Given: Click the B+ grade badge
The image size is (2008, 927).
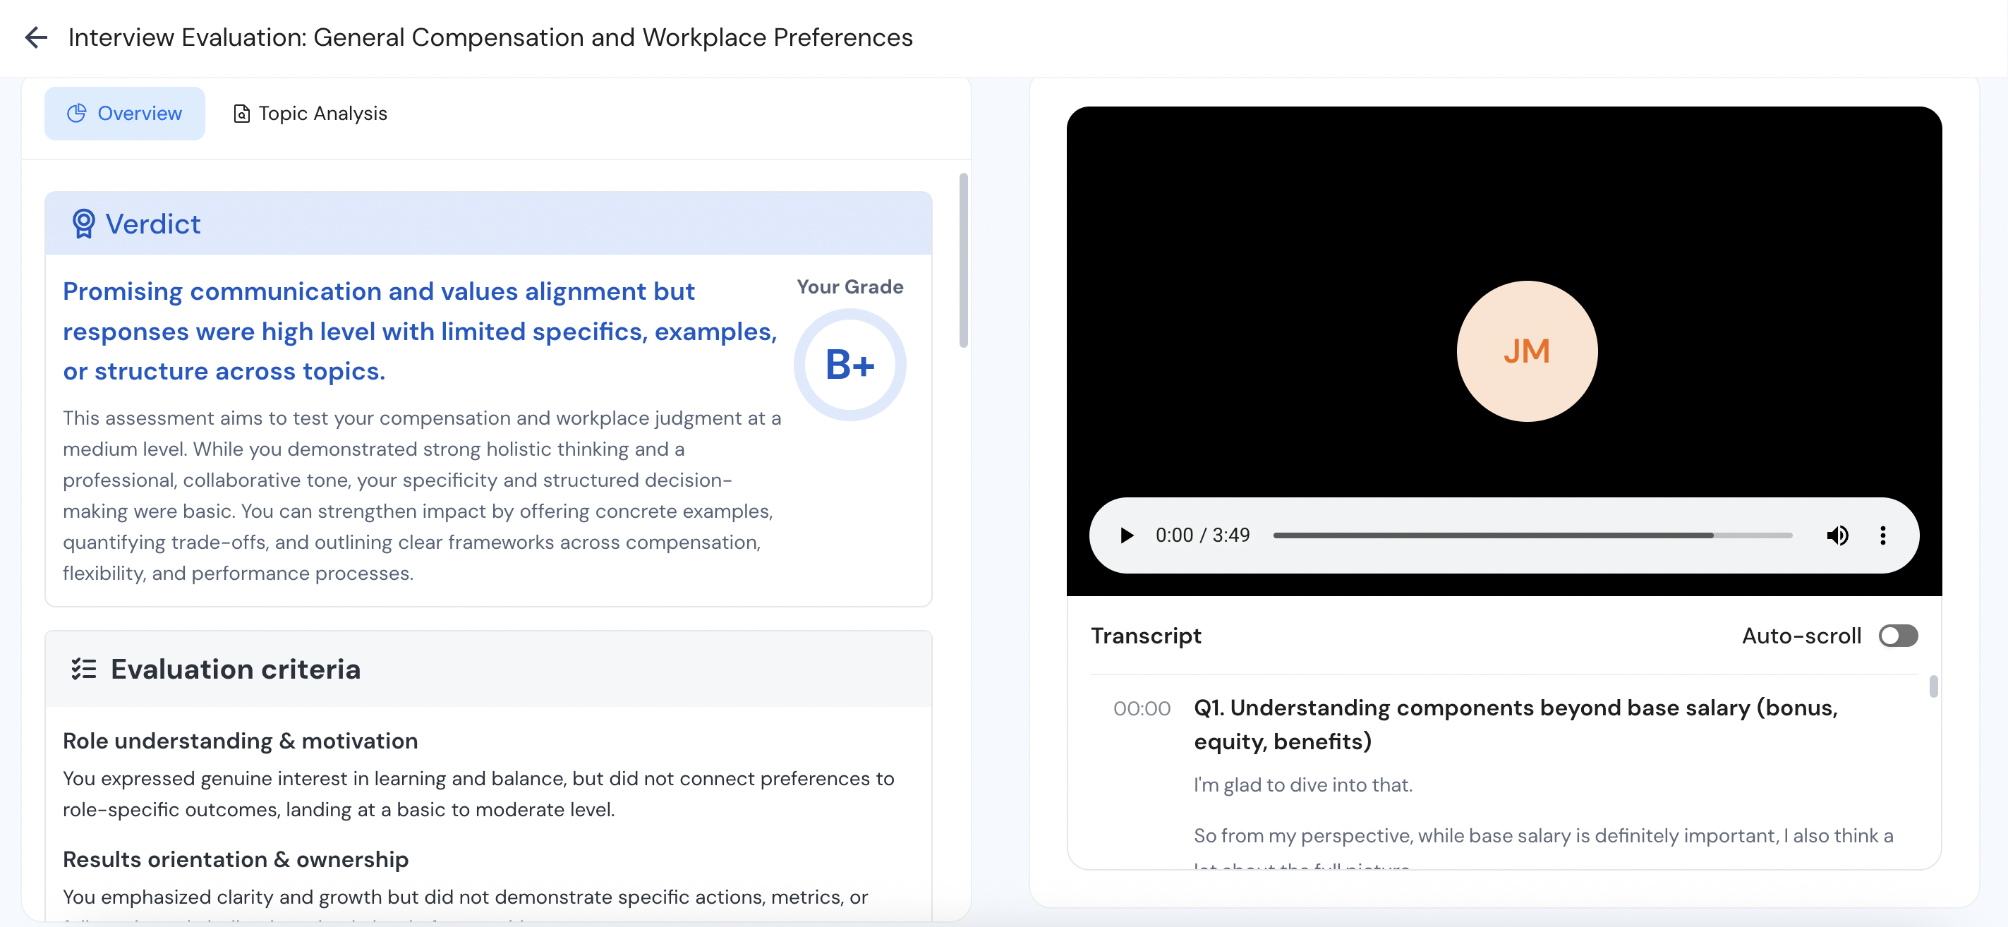Looking at the screenshot, I should coord(850,364).
